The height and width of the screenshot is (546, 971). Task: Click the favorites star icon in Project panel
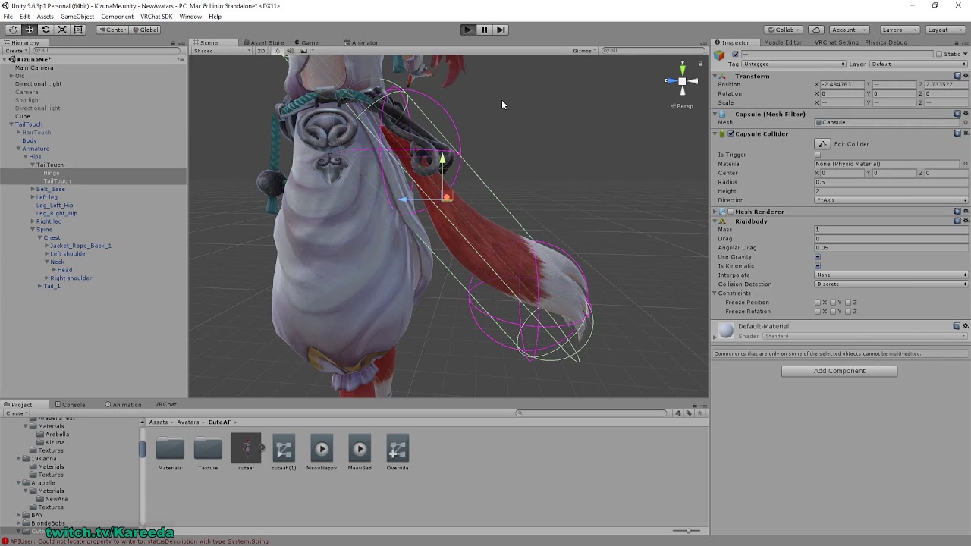[x=699, y=413]
